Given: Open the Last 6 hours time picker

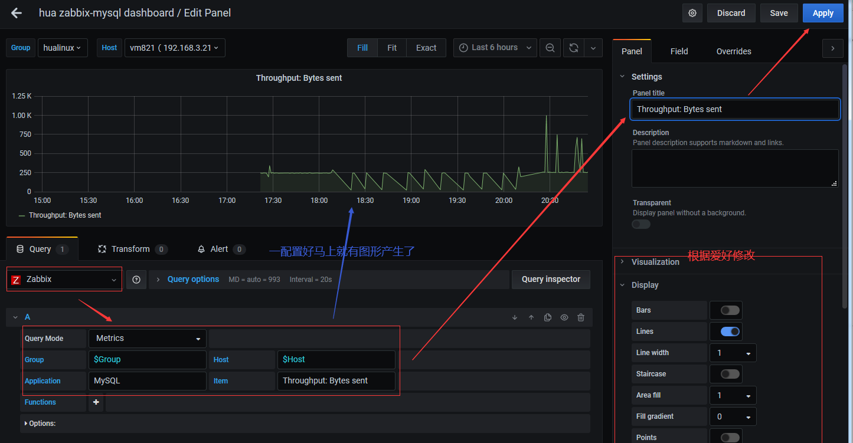Looking at the screenshot, I should coord(495,48).
